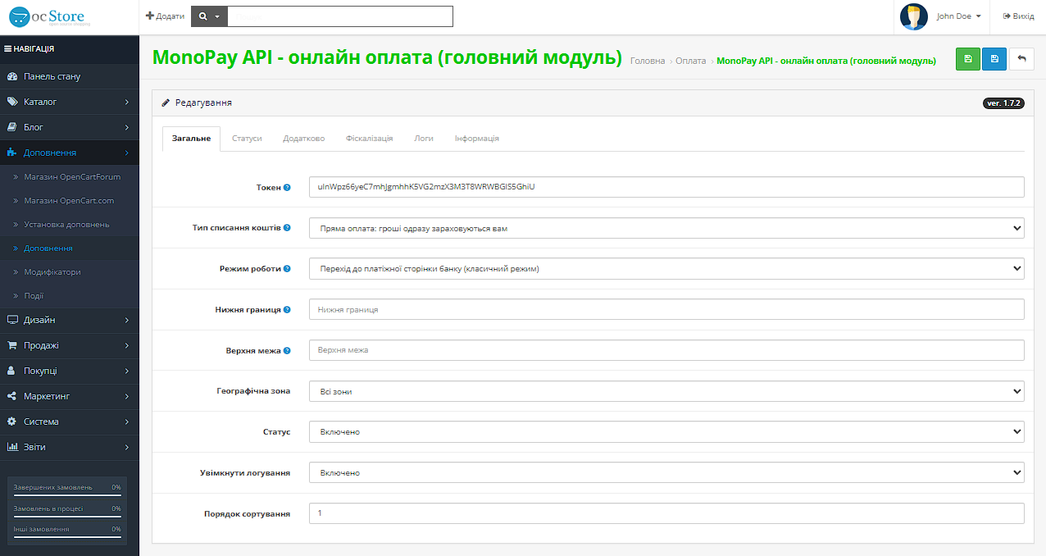Open the Статус dropdown
The height and width of the screenshot is (556, 1046).
click(666, 431)
